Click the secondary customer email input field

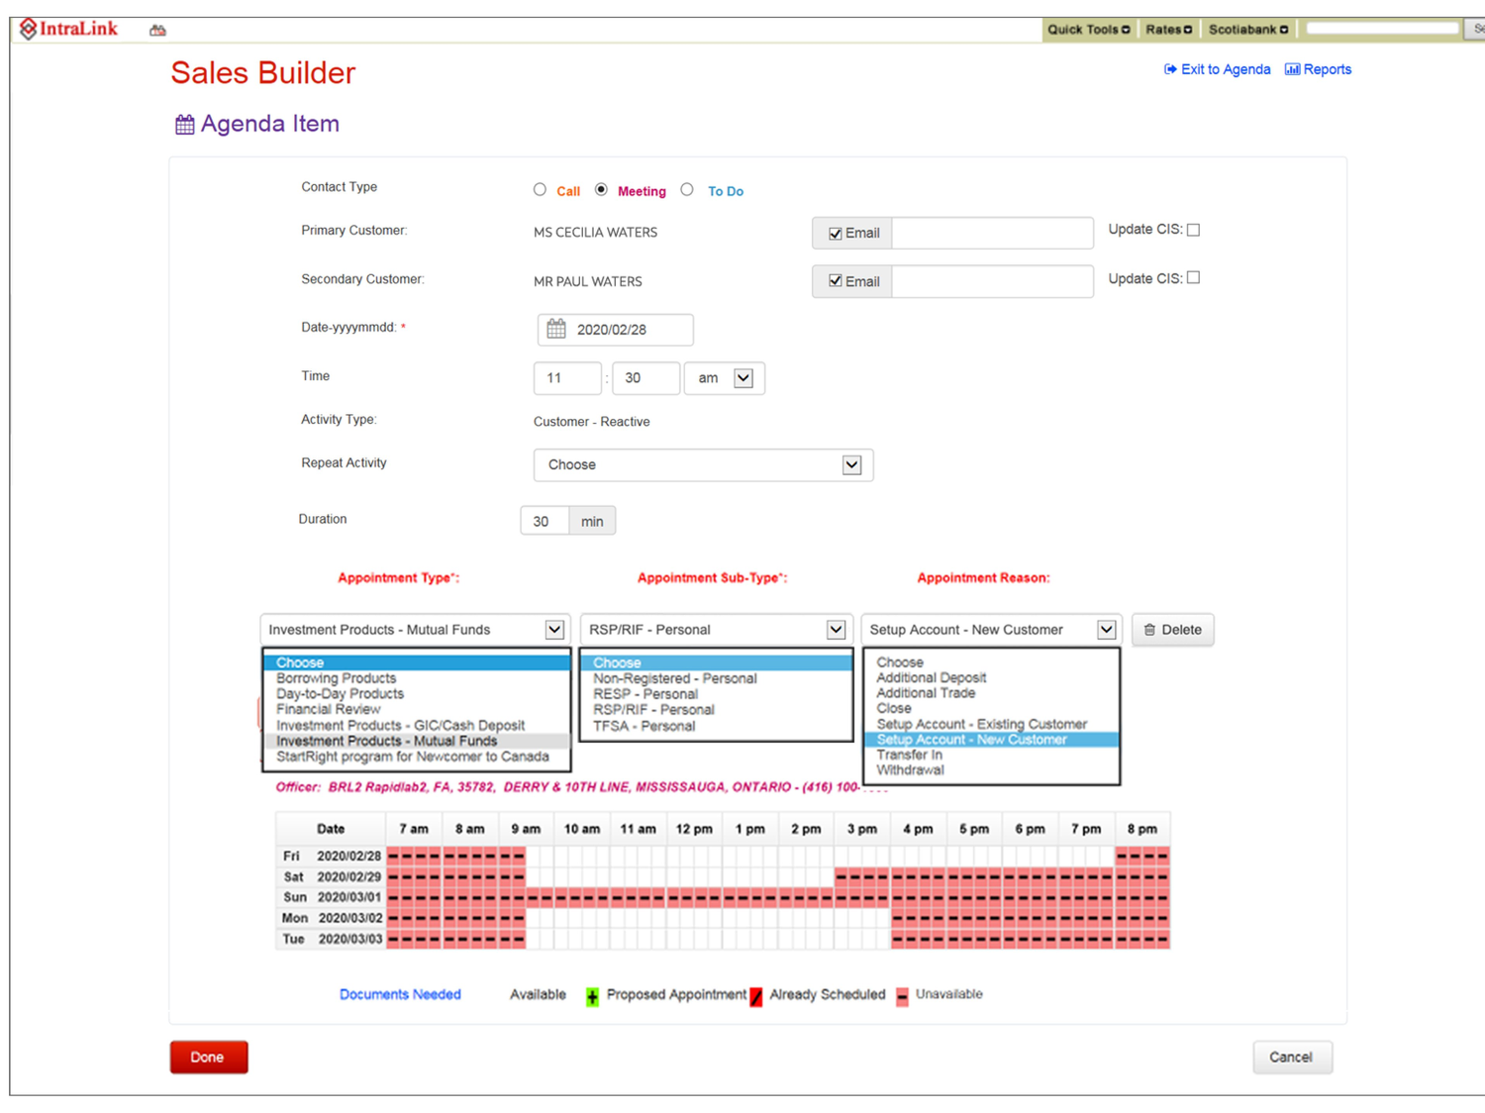[x=992, y=282]
